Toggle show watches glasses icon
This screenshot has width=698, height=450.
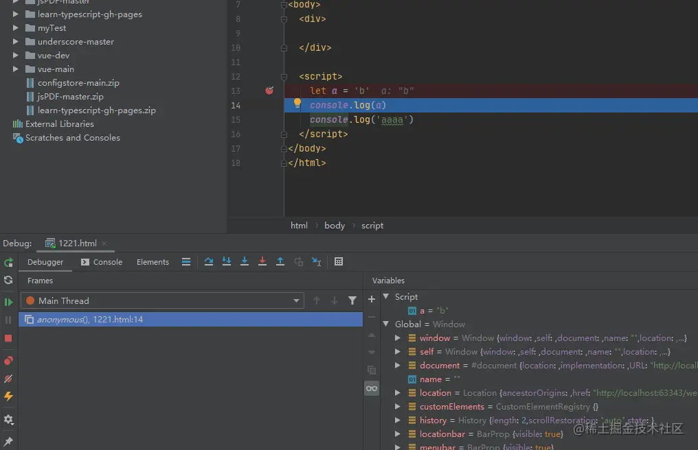[x=372, y=389]
